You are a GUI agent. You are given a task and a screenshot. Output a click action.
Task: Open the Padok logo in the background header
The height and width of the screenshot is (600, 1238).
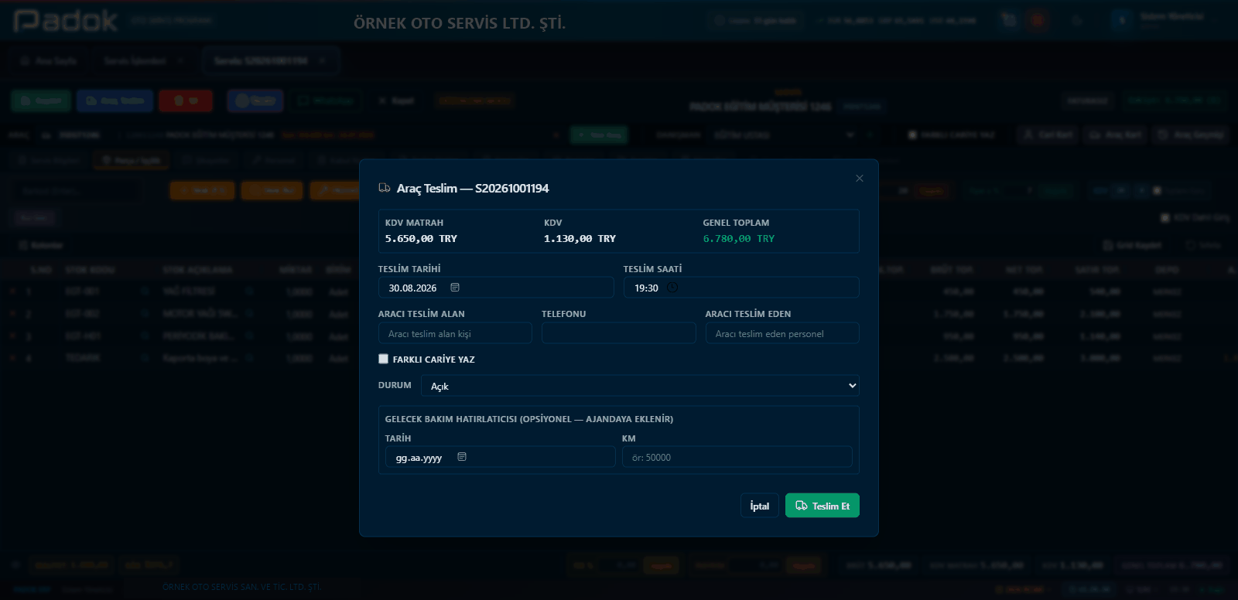click(x=66, y=21)
